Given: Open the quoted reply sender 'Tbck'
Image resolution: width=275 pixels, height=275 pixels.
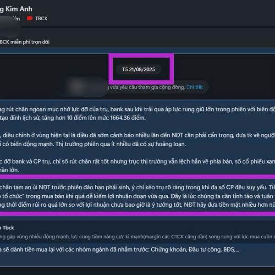Looking at the screenshot, I should [x=7, y=228].
